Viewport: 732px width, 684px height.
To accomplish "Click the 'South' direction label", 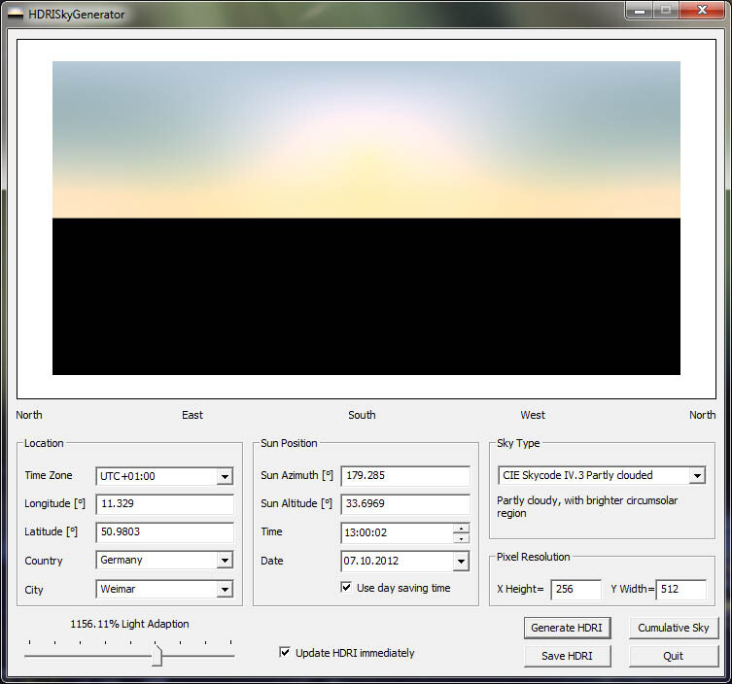I will tap(362, 415).
